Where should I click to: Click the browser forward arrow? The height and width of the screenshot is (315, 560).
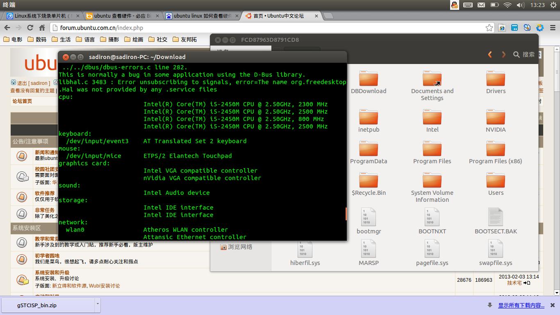(x=18, y=27)
